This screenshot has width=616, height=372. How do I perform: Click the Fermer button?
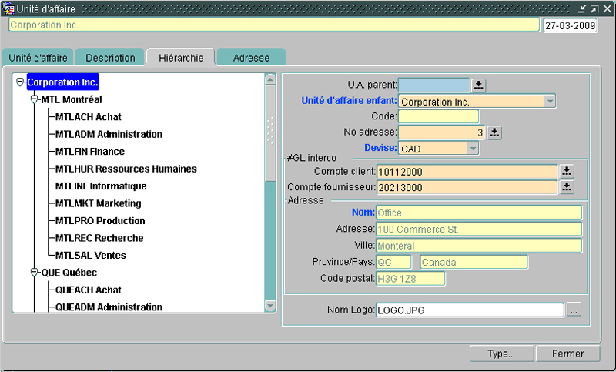568,354
